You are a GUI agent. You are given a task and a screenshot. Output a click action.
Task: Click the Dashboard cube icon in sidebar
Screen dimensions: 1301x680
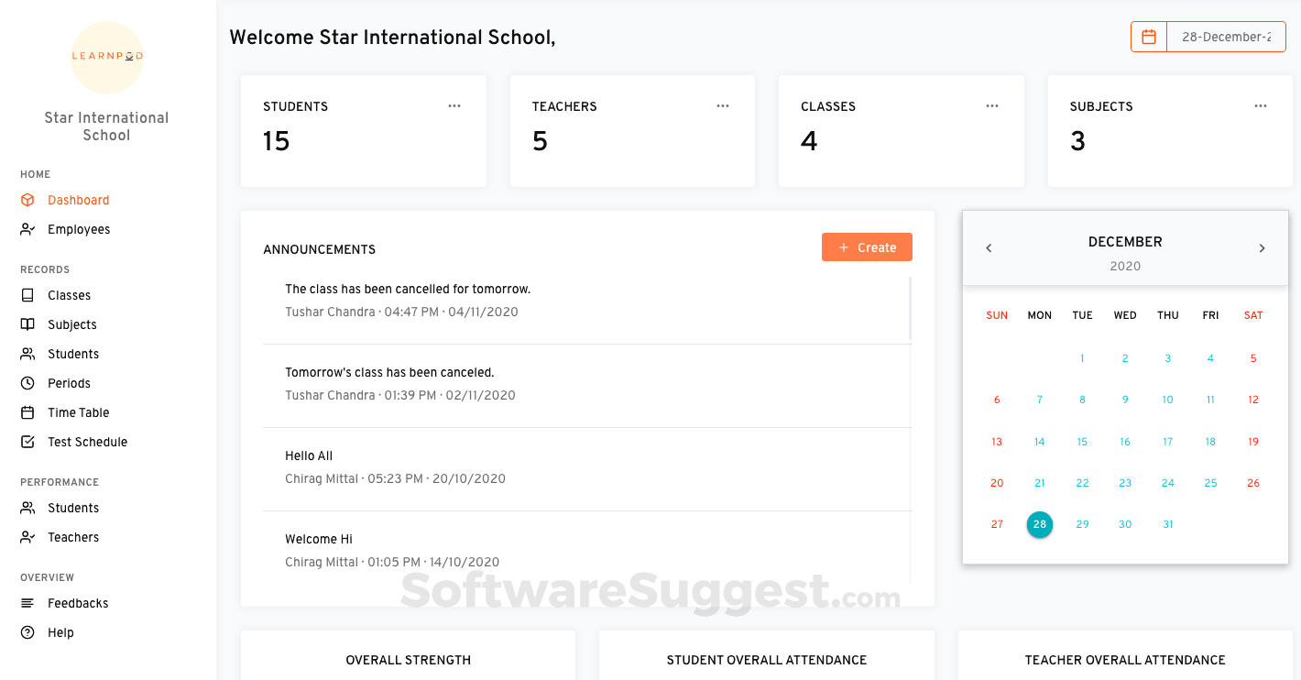27,200
